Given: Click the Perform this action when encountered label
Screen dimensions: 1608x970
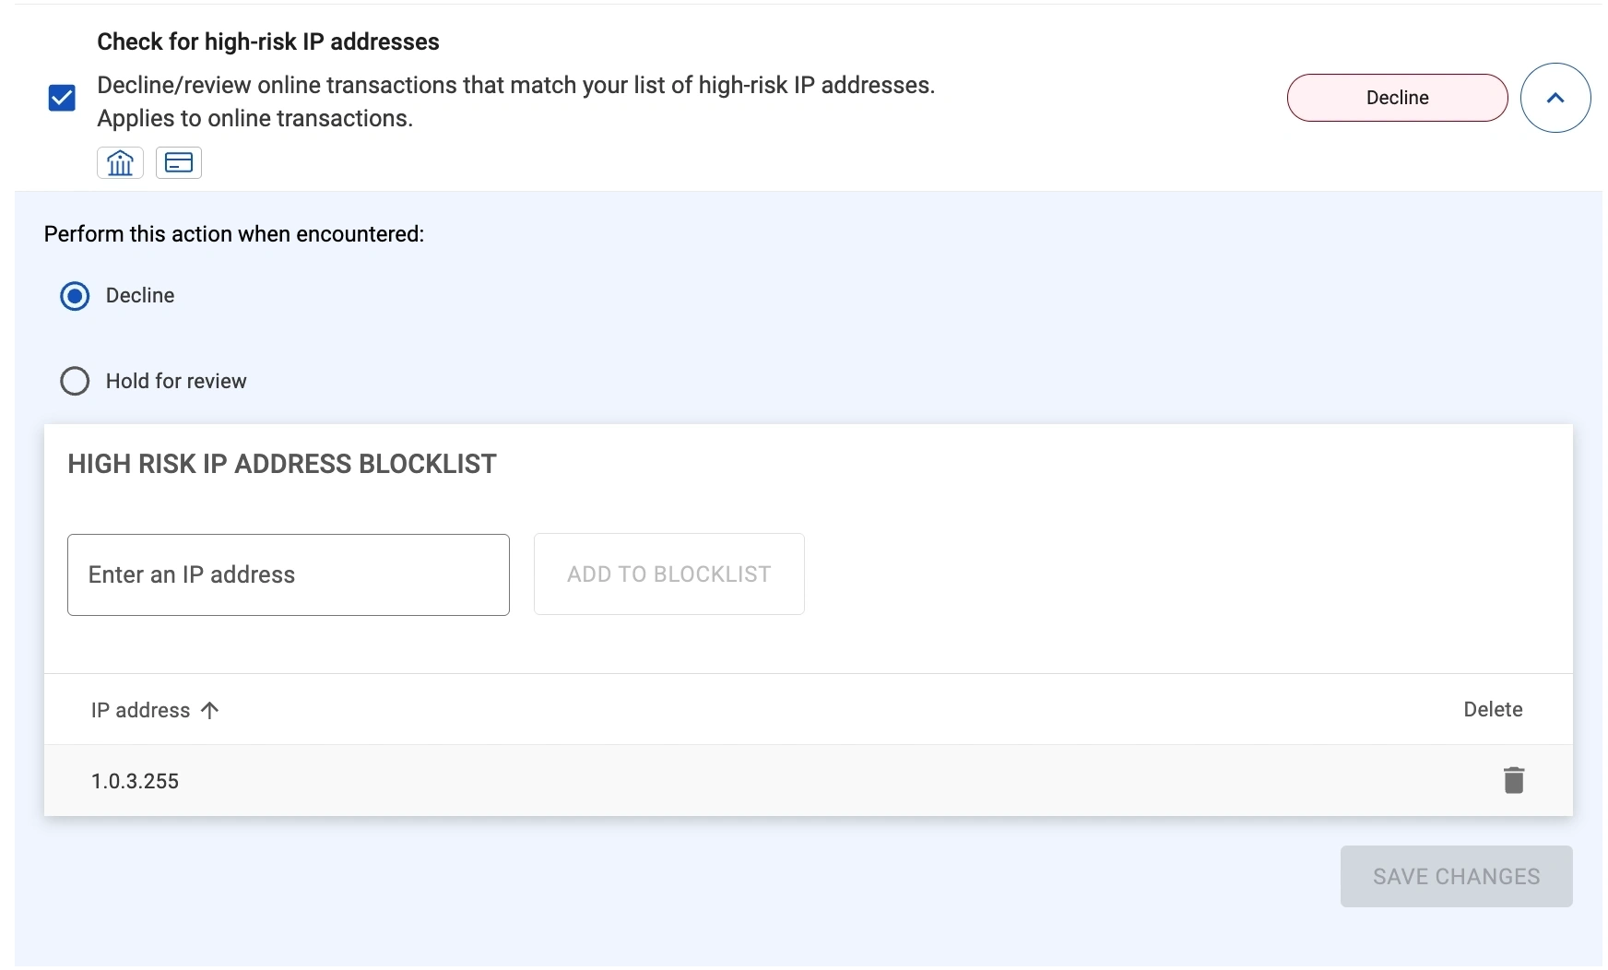Looking at the screenshot, I should click(234, 234).
